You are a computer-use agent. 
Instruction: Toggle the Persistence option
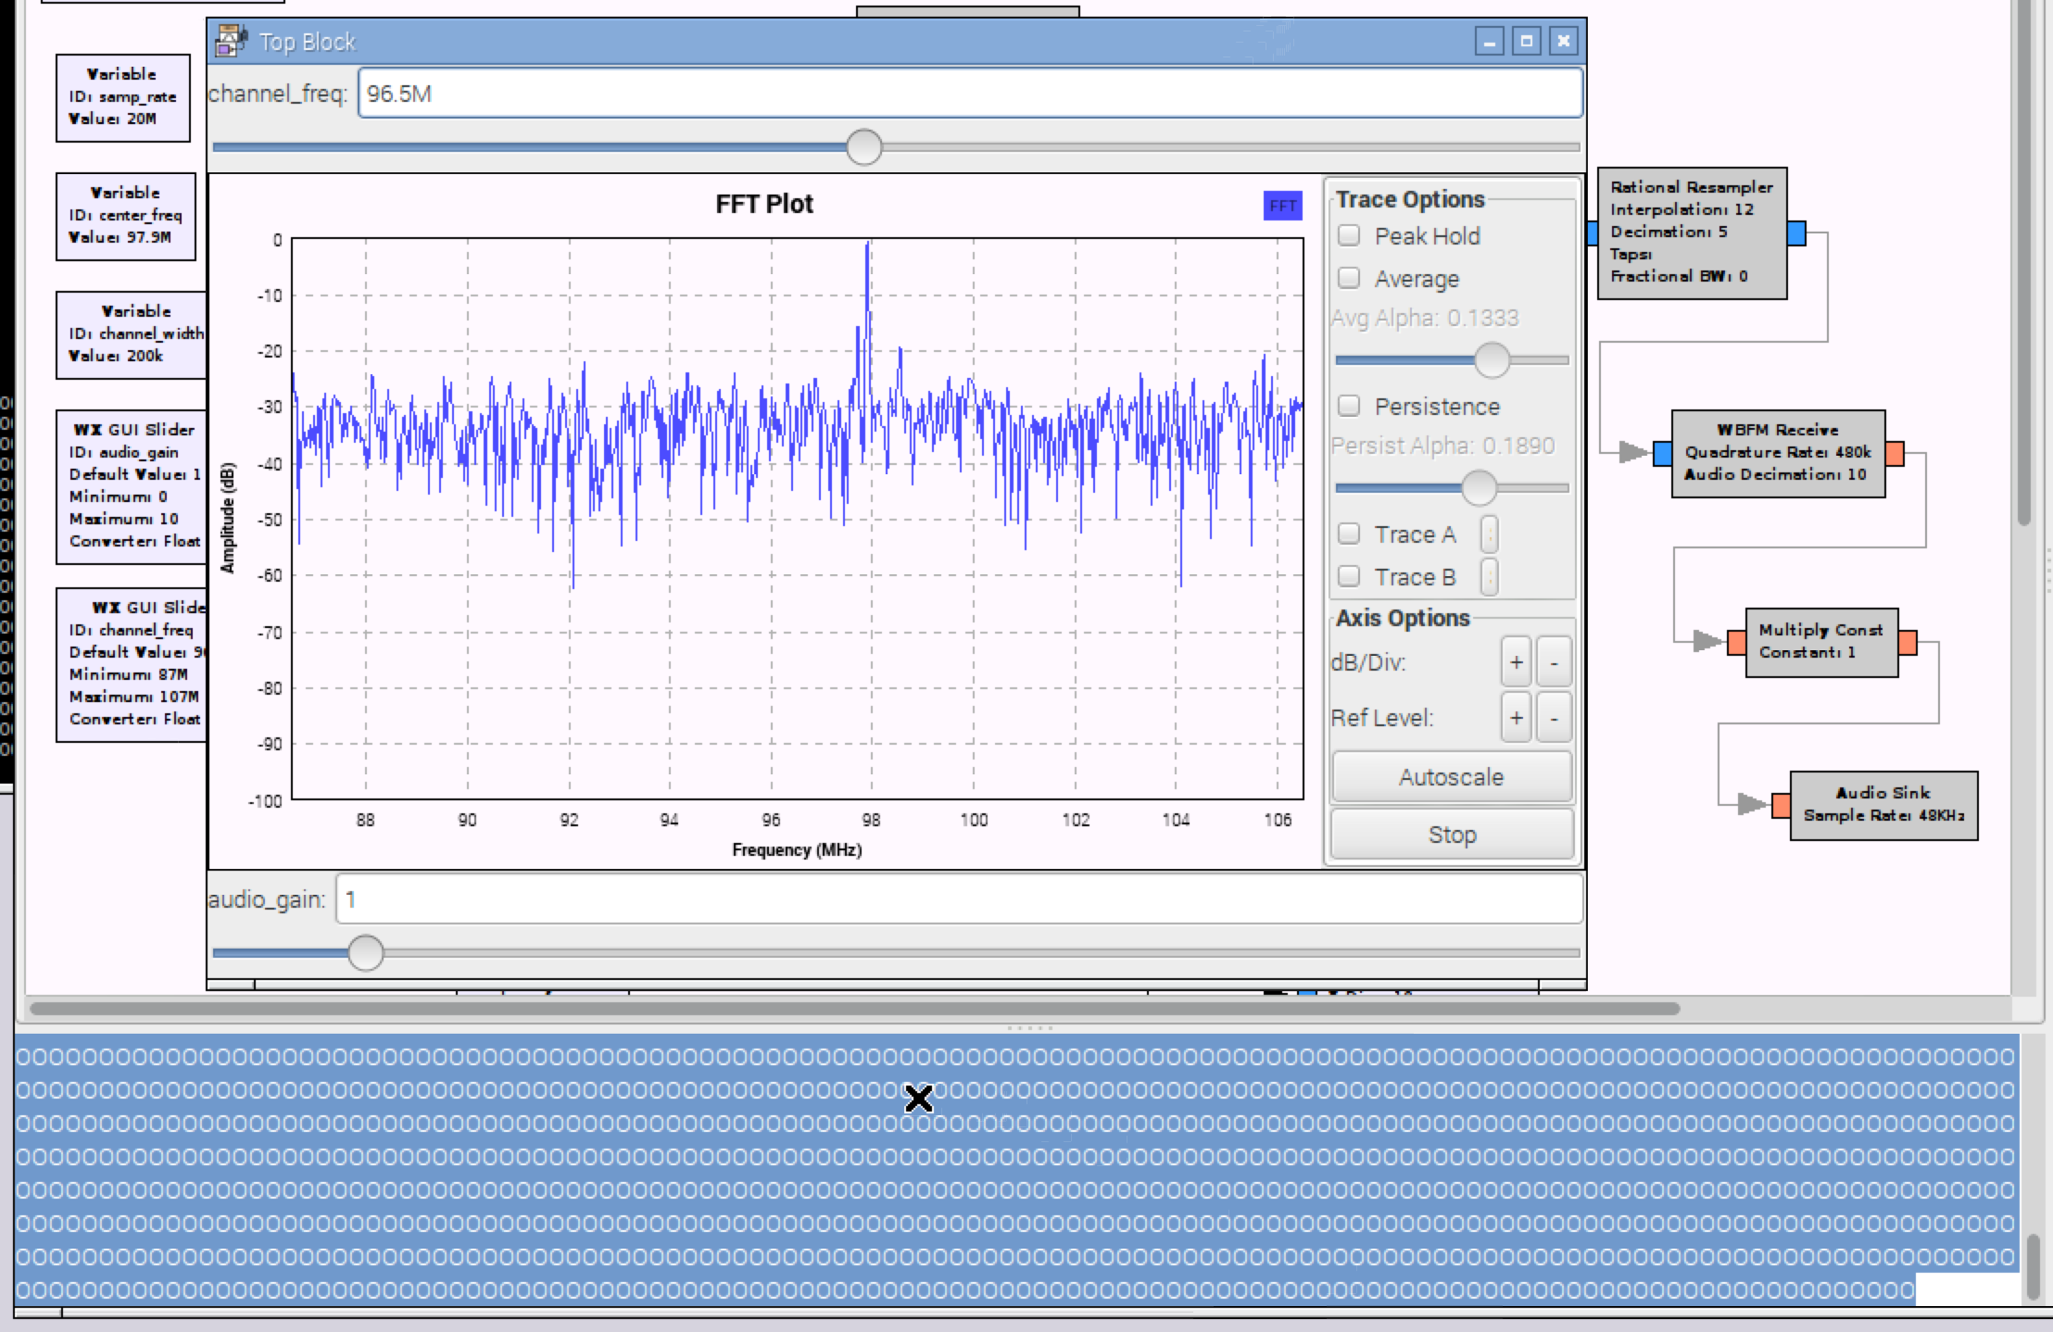[1348, 407]
